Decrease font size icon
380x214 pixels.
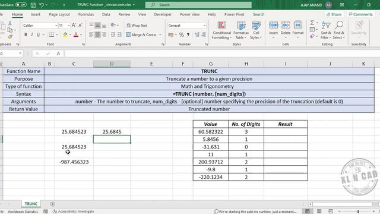pyautogui.click(x=81, y=25)
